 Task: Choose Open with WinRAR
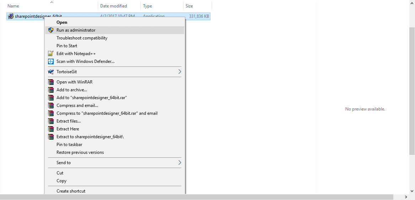[115, 82]
